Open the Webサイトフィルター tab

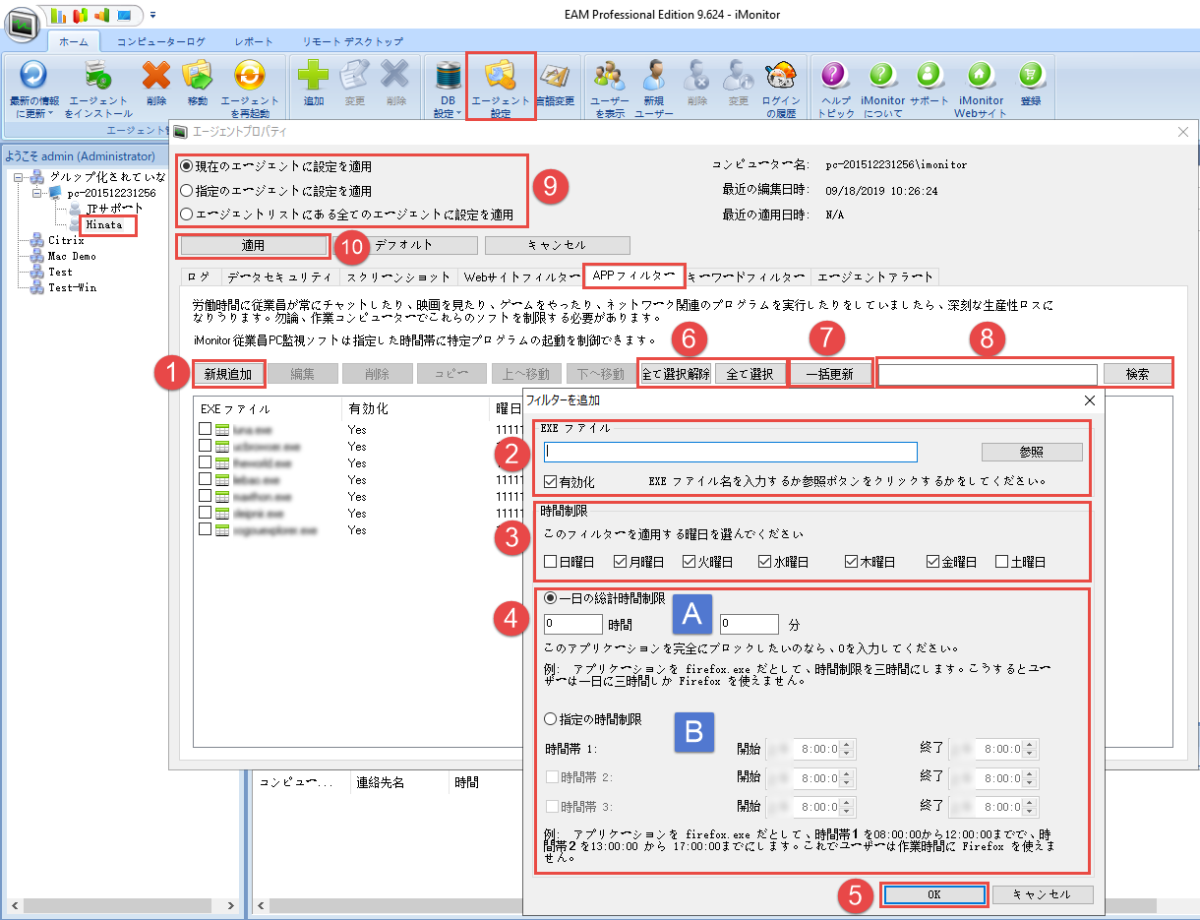coord(521,276)
